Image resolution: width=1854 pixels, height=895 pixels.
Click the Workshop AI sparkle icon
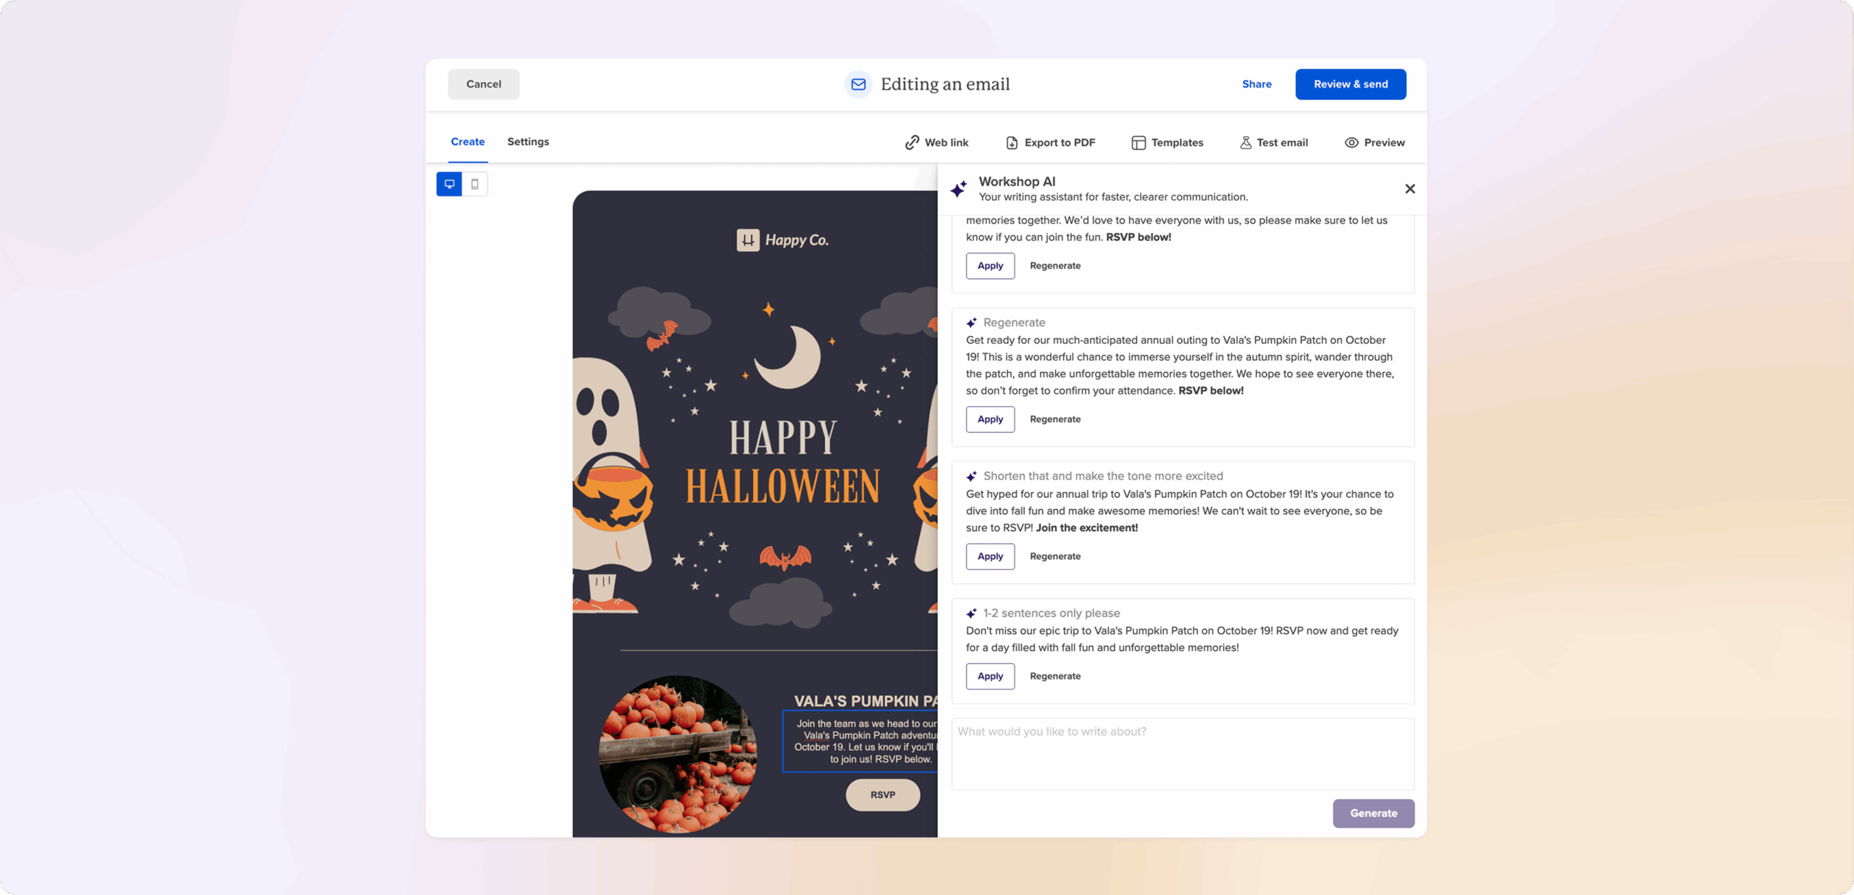point(959,189)
